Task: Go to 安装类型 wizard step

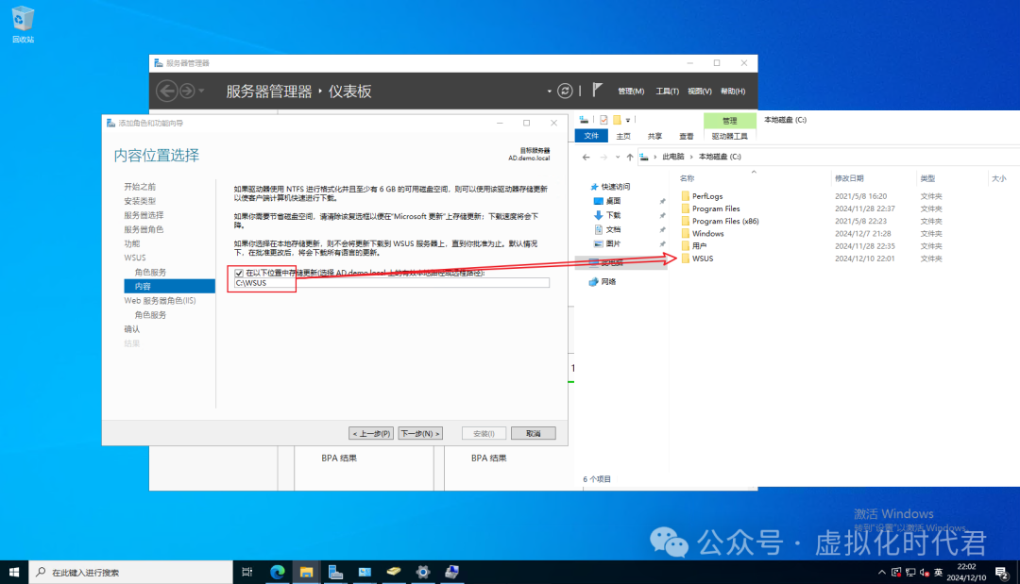Action: [140, 201]
